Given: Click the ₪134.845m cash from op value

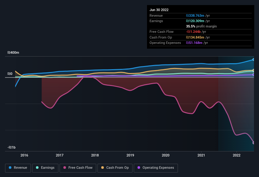Looking at the screenshot, I should click(x=195, y=37).
